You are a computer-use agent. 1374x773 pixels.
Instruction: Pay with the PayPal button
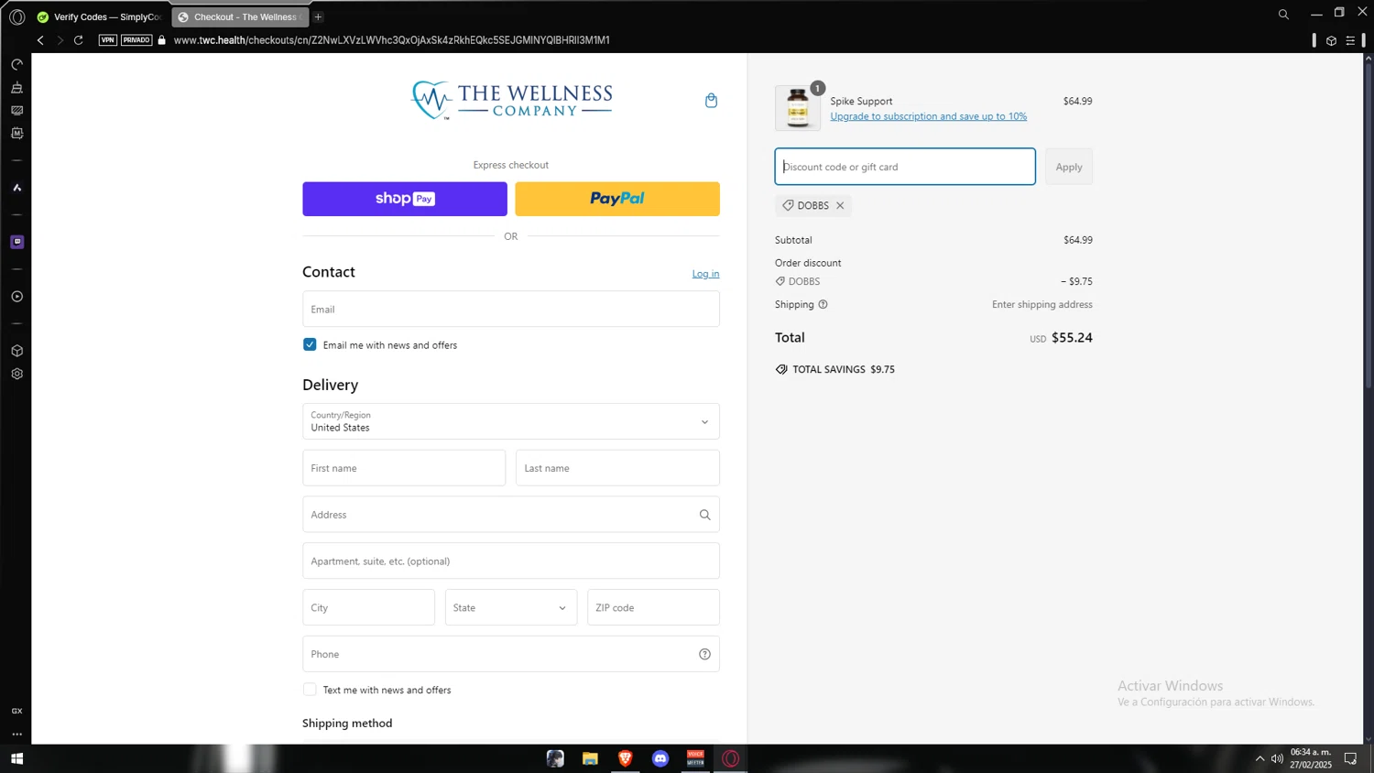click(617, 199)
